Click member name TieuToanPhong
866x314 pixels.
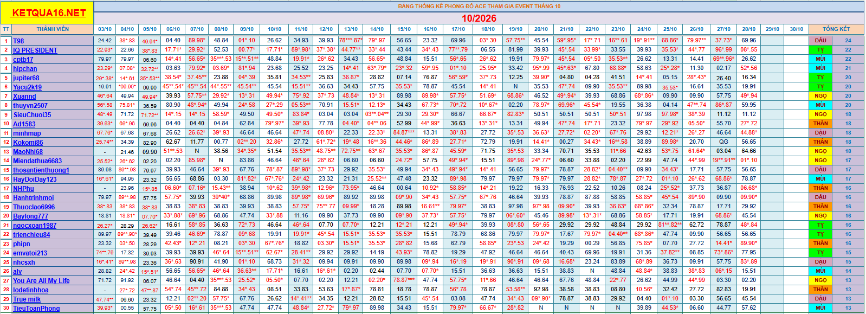click(36, 309)
